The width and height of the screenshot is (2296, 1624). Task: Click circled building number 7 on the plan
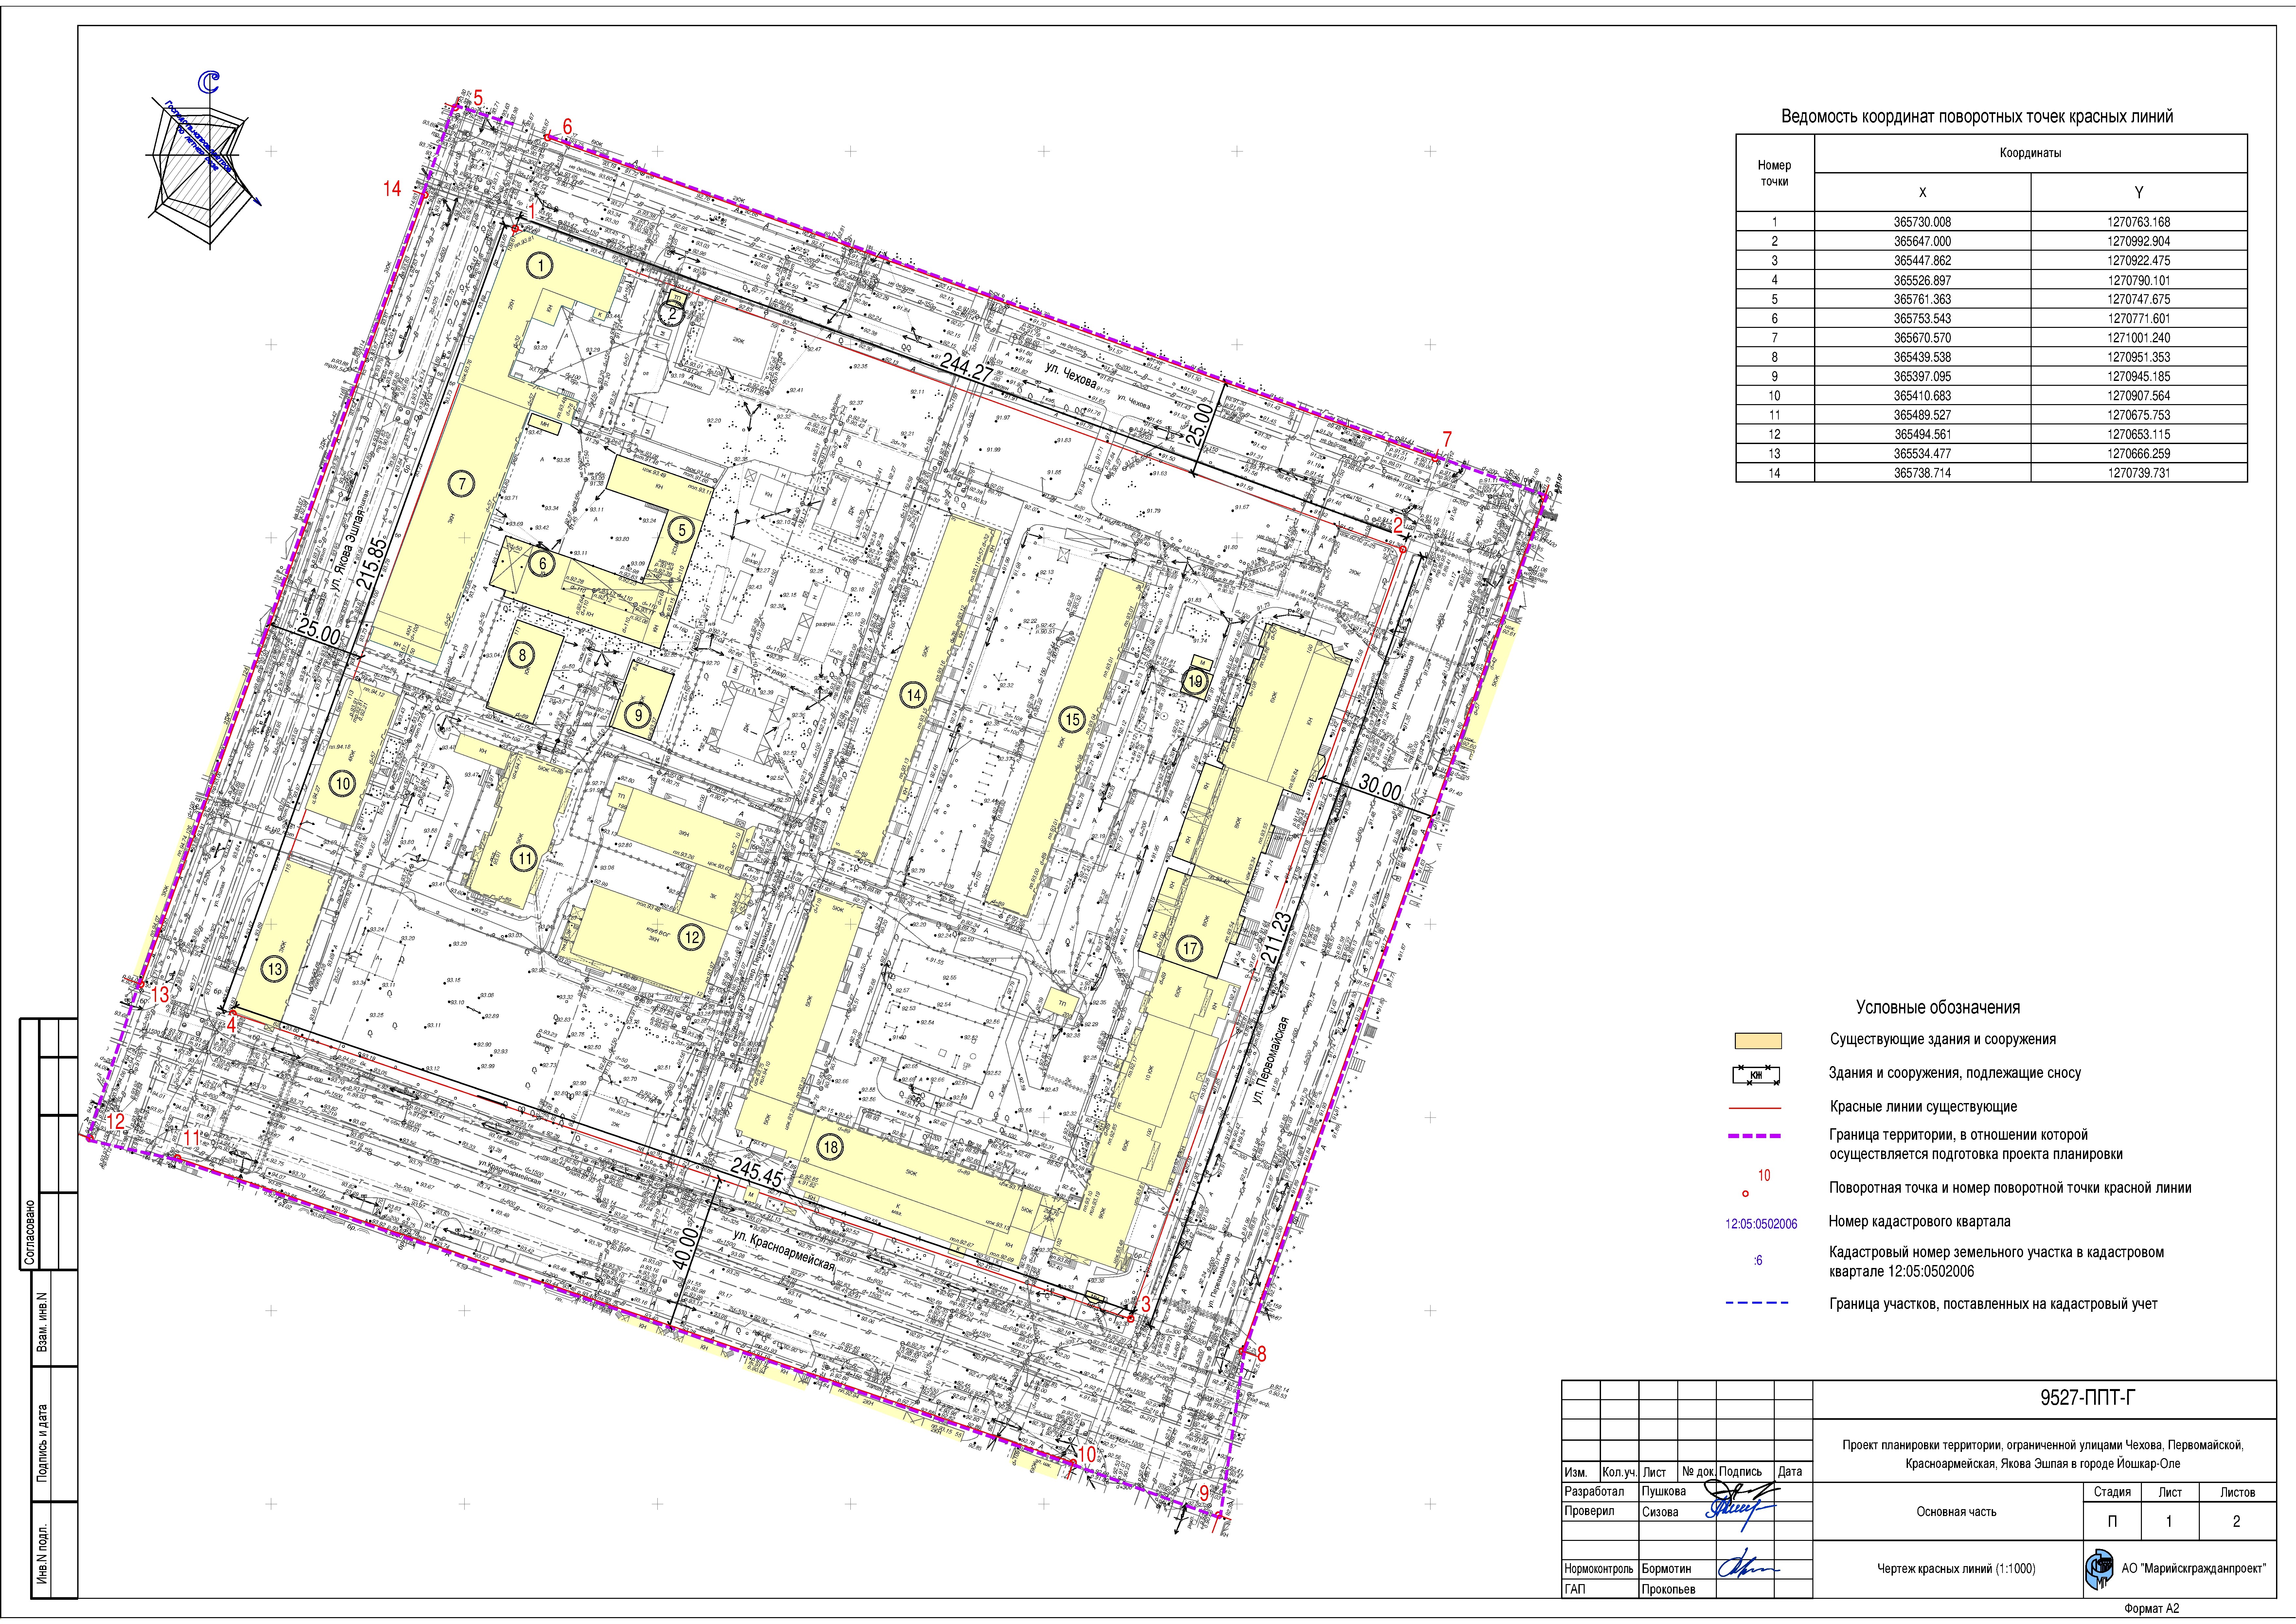click(461, 484)
